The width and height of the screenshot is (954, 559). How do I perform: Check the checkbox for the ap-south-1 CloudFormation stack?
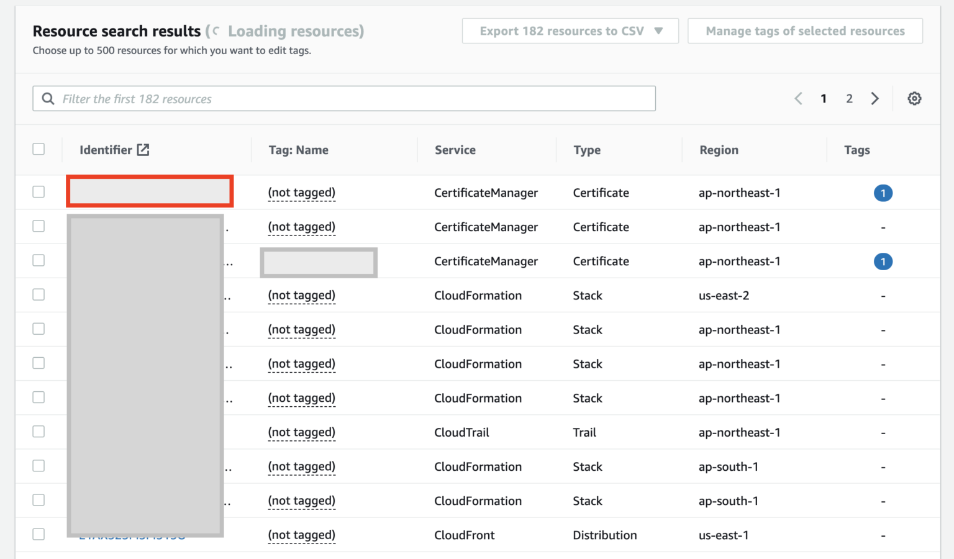(39, 466)
